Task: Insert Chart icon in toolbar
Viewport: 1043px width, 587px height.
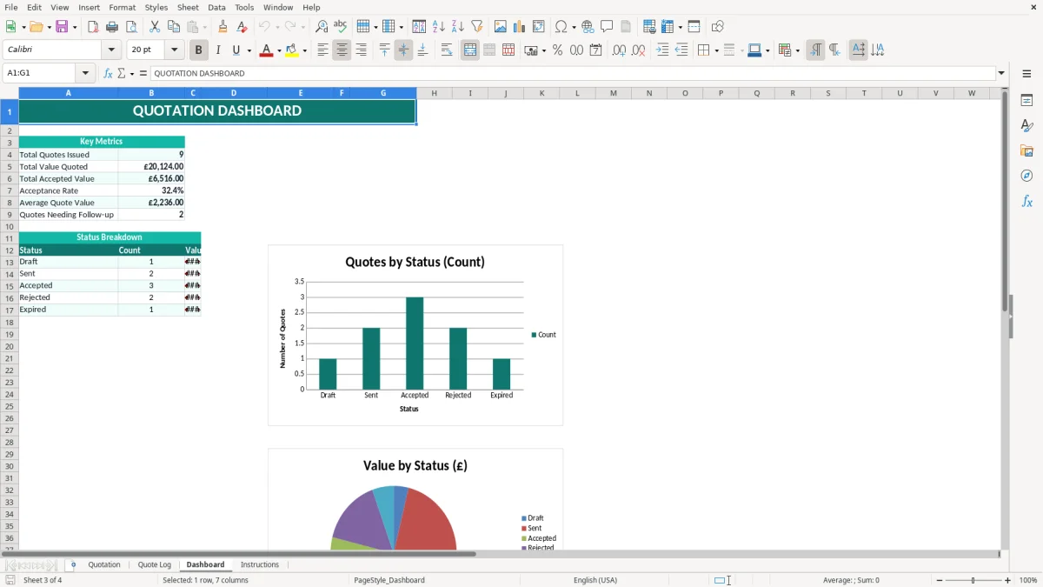Action: point(520,27)
